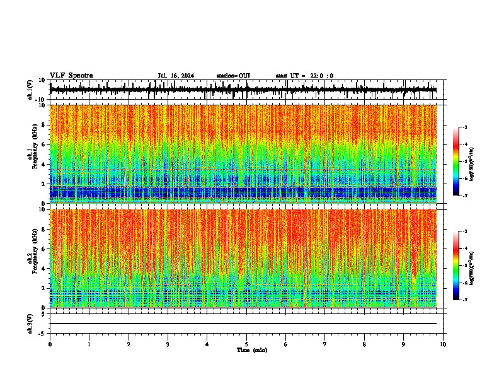This screenshot has height=386, width=499.
Task: Click the "VLF Spectra" title text
Action: (x=71, y=76)
